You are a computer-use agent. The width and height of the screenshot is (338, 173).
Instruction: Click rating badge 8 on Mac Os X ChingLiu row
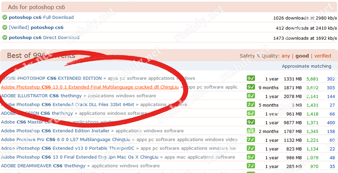tap(251, 157)
